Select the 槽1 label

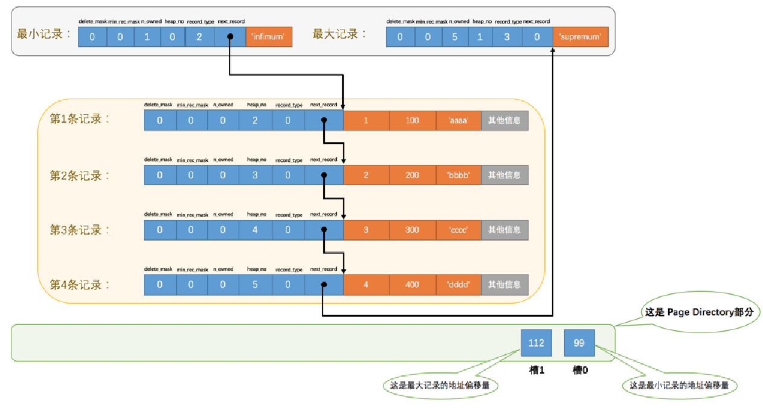pyautogui.click(x=536, y=370)
